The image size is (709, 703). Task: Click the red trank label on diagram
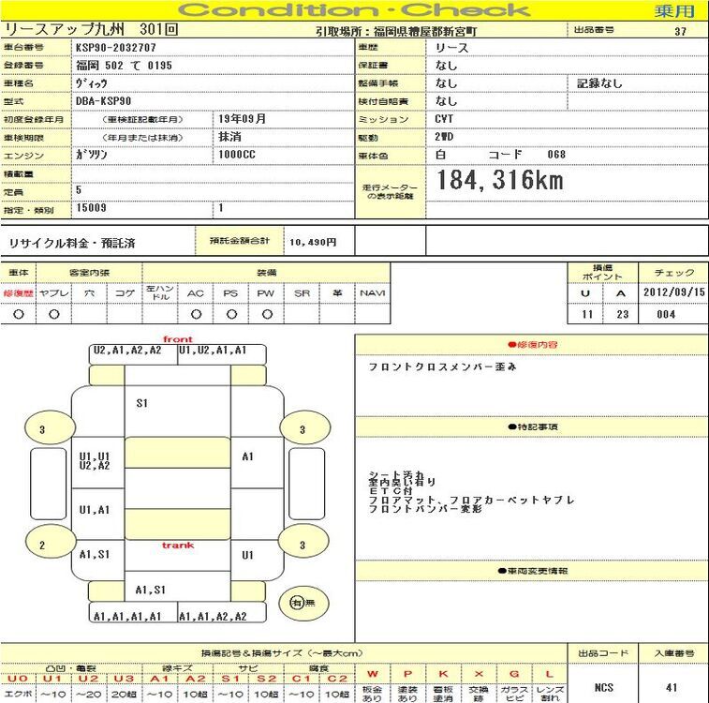point(178,546)
